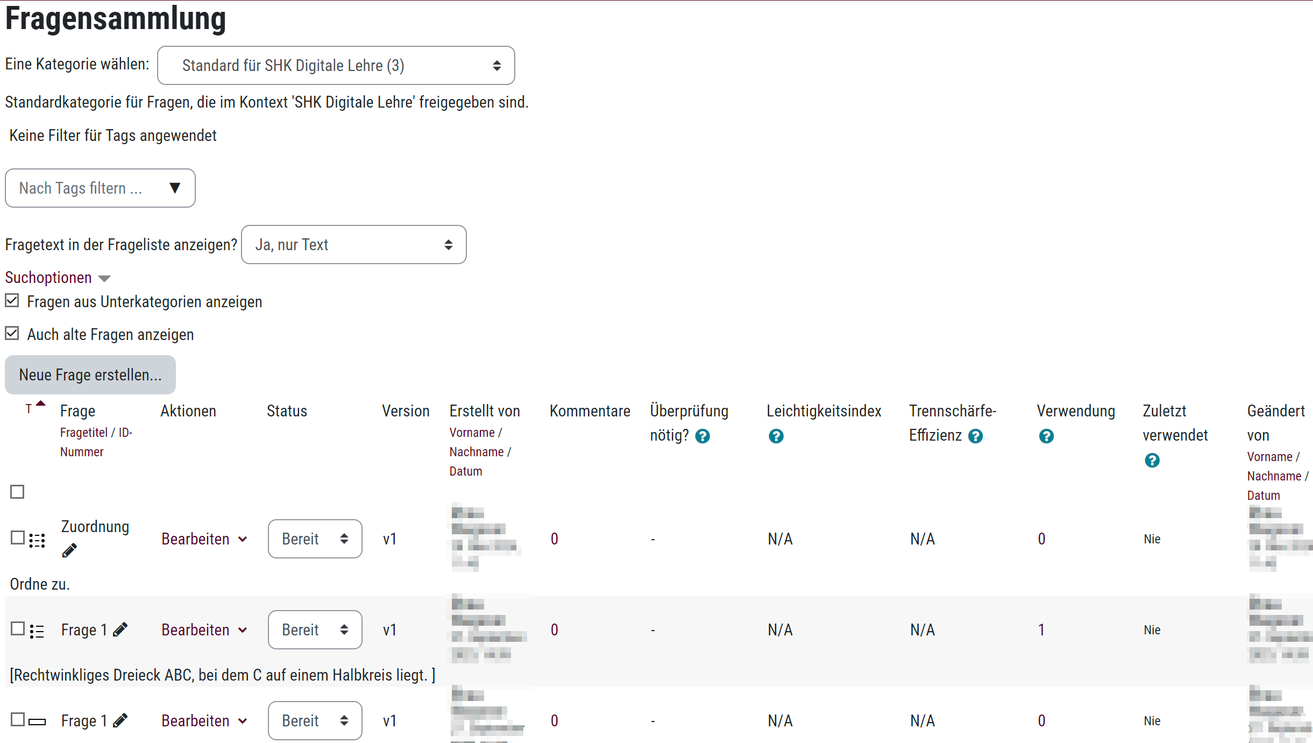
Task: Open the Fragetext anzeigen dropdown Ja, nur Text
Action: point(353,245)
